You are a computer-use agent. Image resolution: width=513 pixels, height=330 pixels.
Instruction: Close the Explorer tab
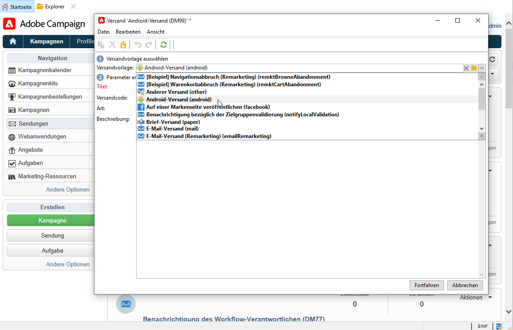pyautogui.click(x=73, y=7)
